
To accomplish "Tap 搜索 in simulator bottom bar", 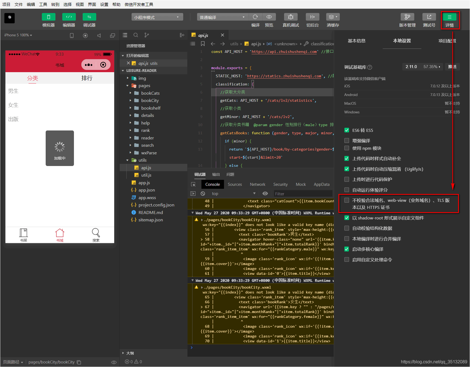I will pyautogui.click(x=96, y=235).
